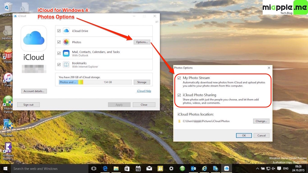This screenshot has width=308, height=173.
Task: Click the iCloud icon in the taskbar
Action: (227, 168)
